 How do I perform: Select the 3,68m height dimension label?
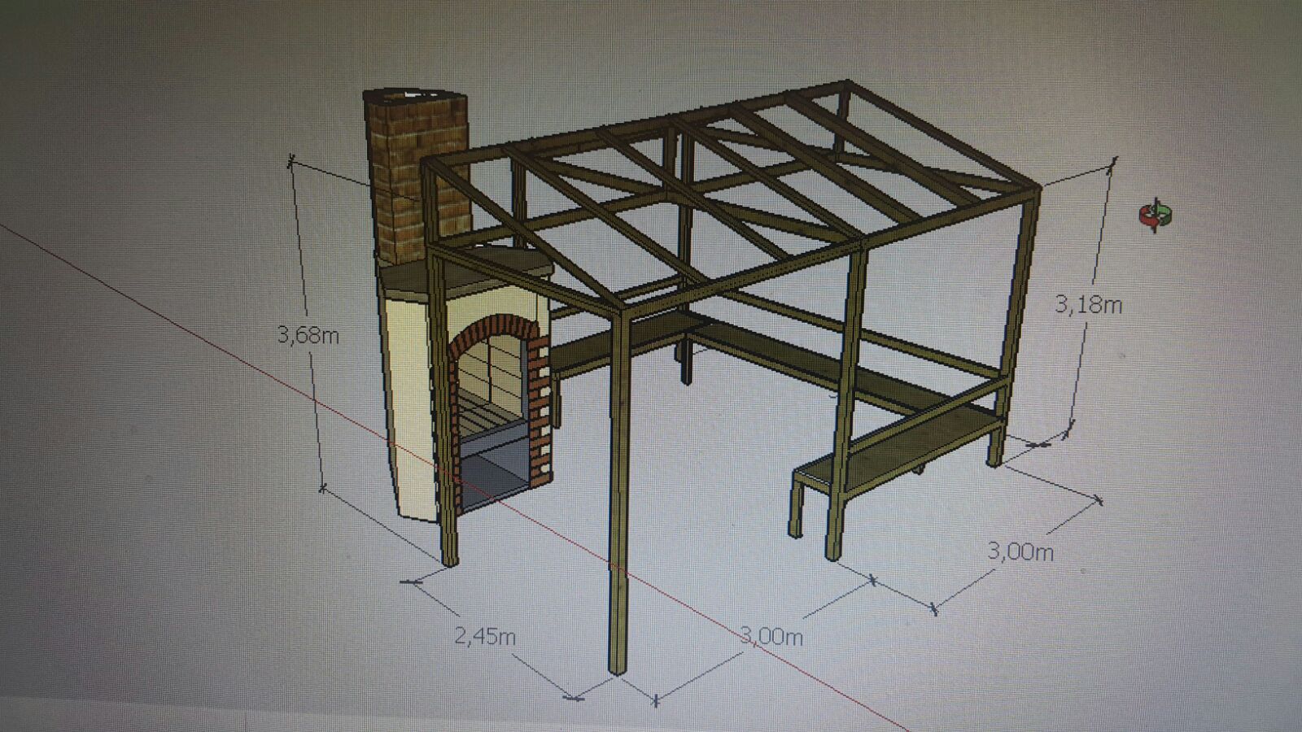point(308,334)
